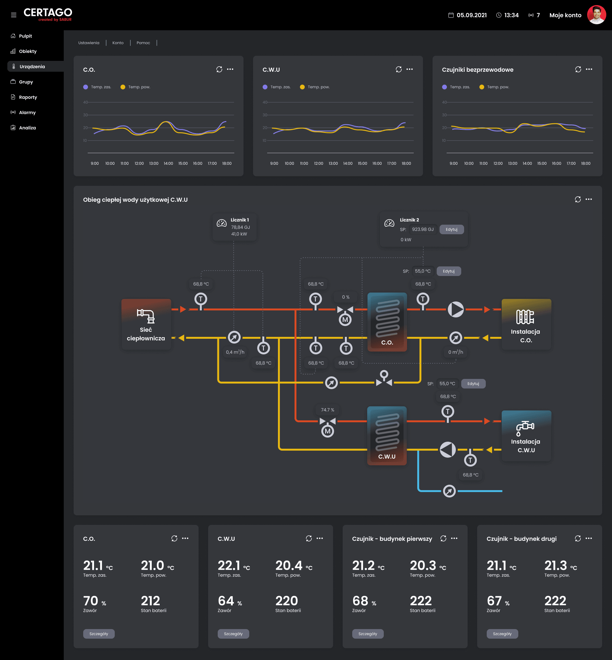Open the alarms counter icon in header
This screenshot has width=612, height=660.
coord(531,15)
